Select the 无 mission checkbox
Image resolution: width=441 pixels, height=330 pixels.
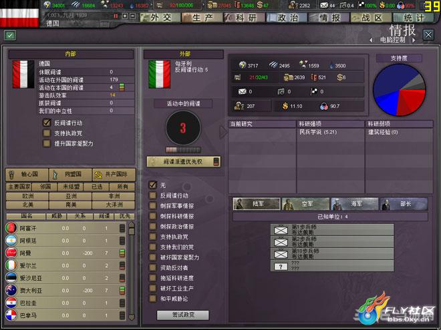(153, 185)
